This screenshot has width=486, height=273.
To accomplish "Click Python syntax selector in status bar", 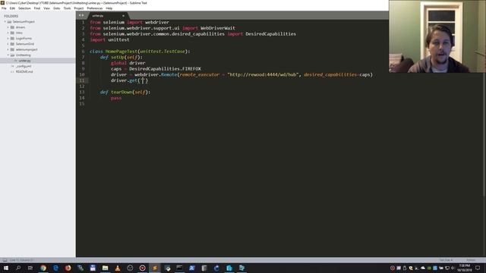I will 471,260.
